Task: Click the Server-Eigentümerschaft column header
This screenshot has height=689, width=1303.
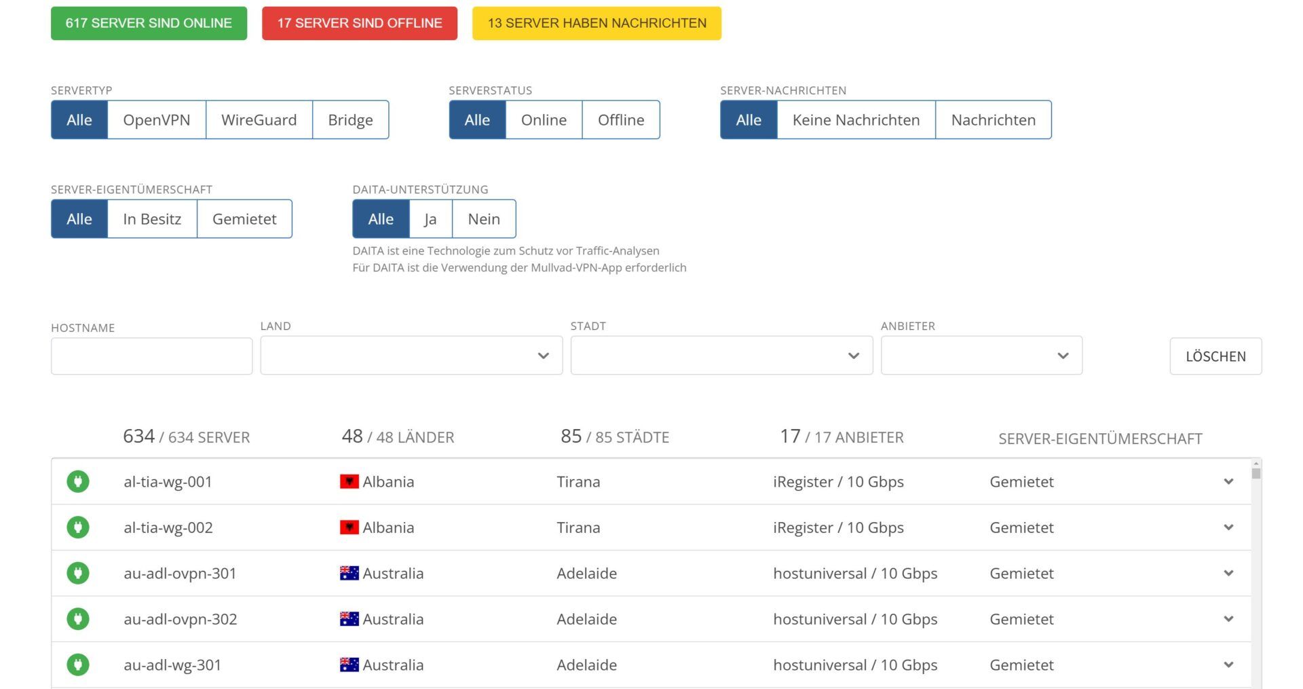Action: click(x=1100, y=439)
